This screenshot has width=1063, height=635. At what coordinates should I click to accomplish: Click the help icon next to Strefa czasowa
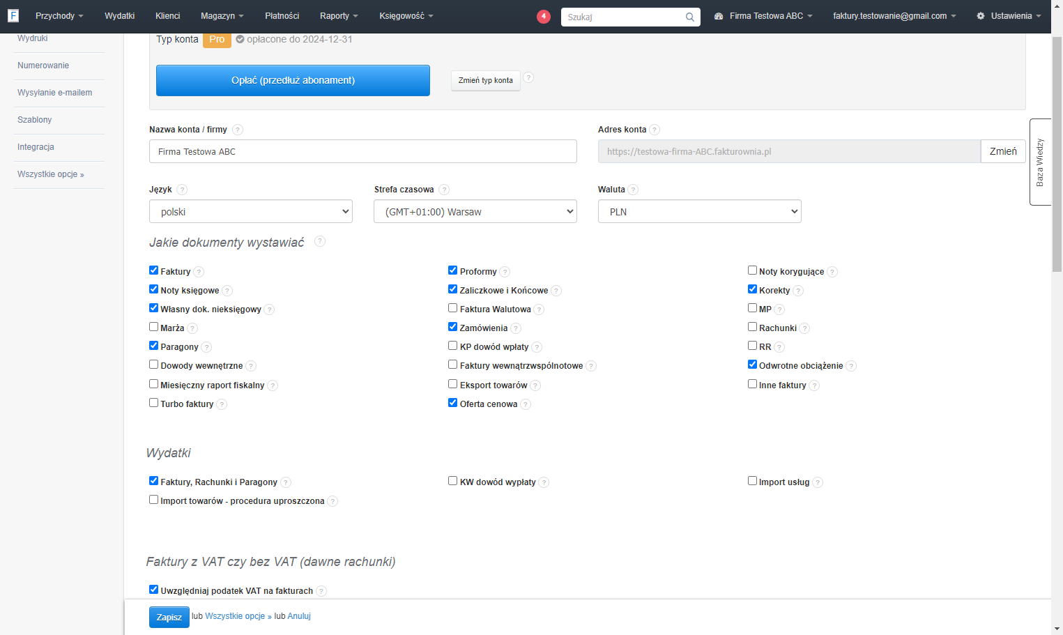[444, 190]
